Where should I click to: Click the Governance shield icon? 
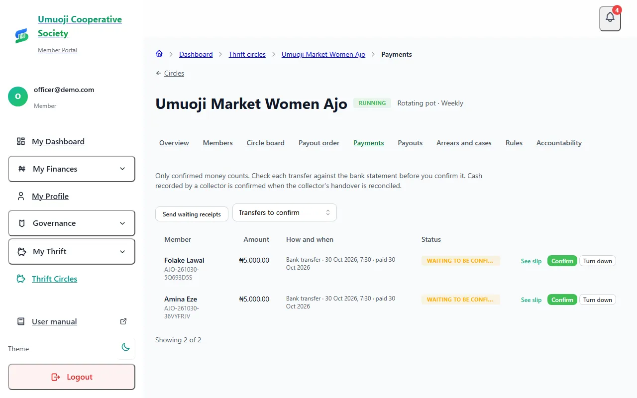22,223
